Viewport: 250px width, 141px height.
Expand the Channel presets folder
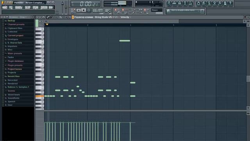pyautogui.click(x=16, y=24)
